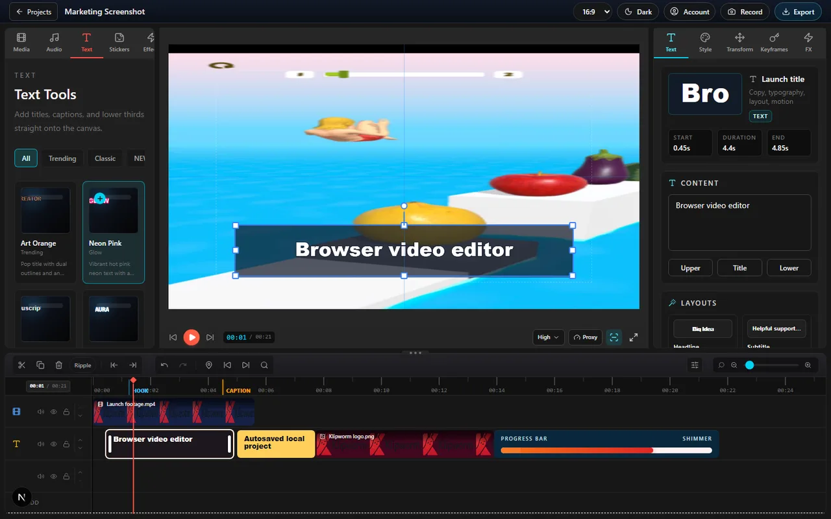This screenshot has width=831, height=519.
Task: Switch to the Transform tab in inspector
Action: [x=739, y=42]
